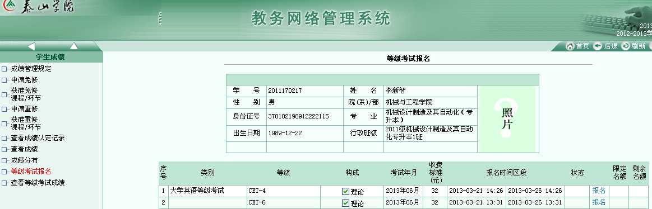Click the 剩余名额 column header
Screen dimensions: 652x209
(x=639, y=173)
